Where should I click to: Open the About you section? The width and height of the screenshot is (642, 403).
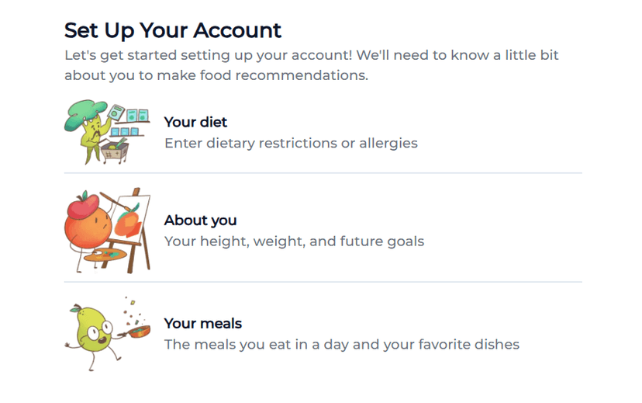point(200,221)
